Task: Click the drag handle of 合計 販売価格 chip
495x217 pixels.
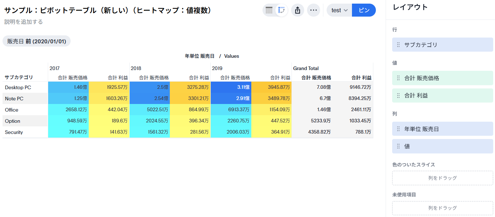Action: click(x=398, y=78)
